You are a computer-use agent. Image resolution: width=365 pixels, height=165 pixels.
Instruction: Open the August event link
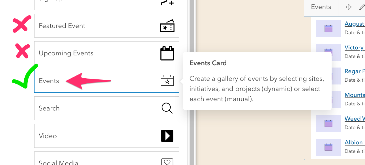point(354,24)
